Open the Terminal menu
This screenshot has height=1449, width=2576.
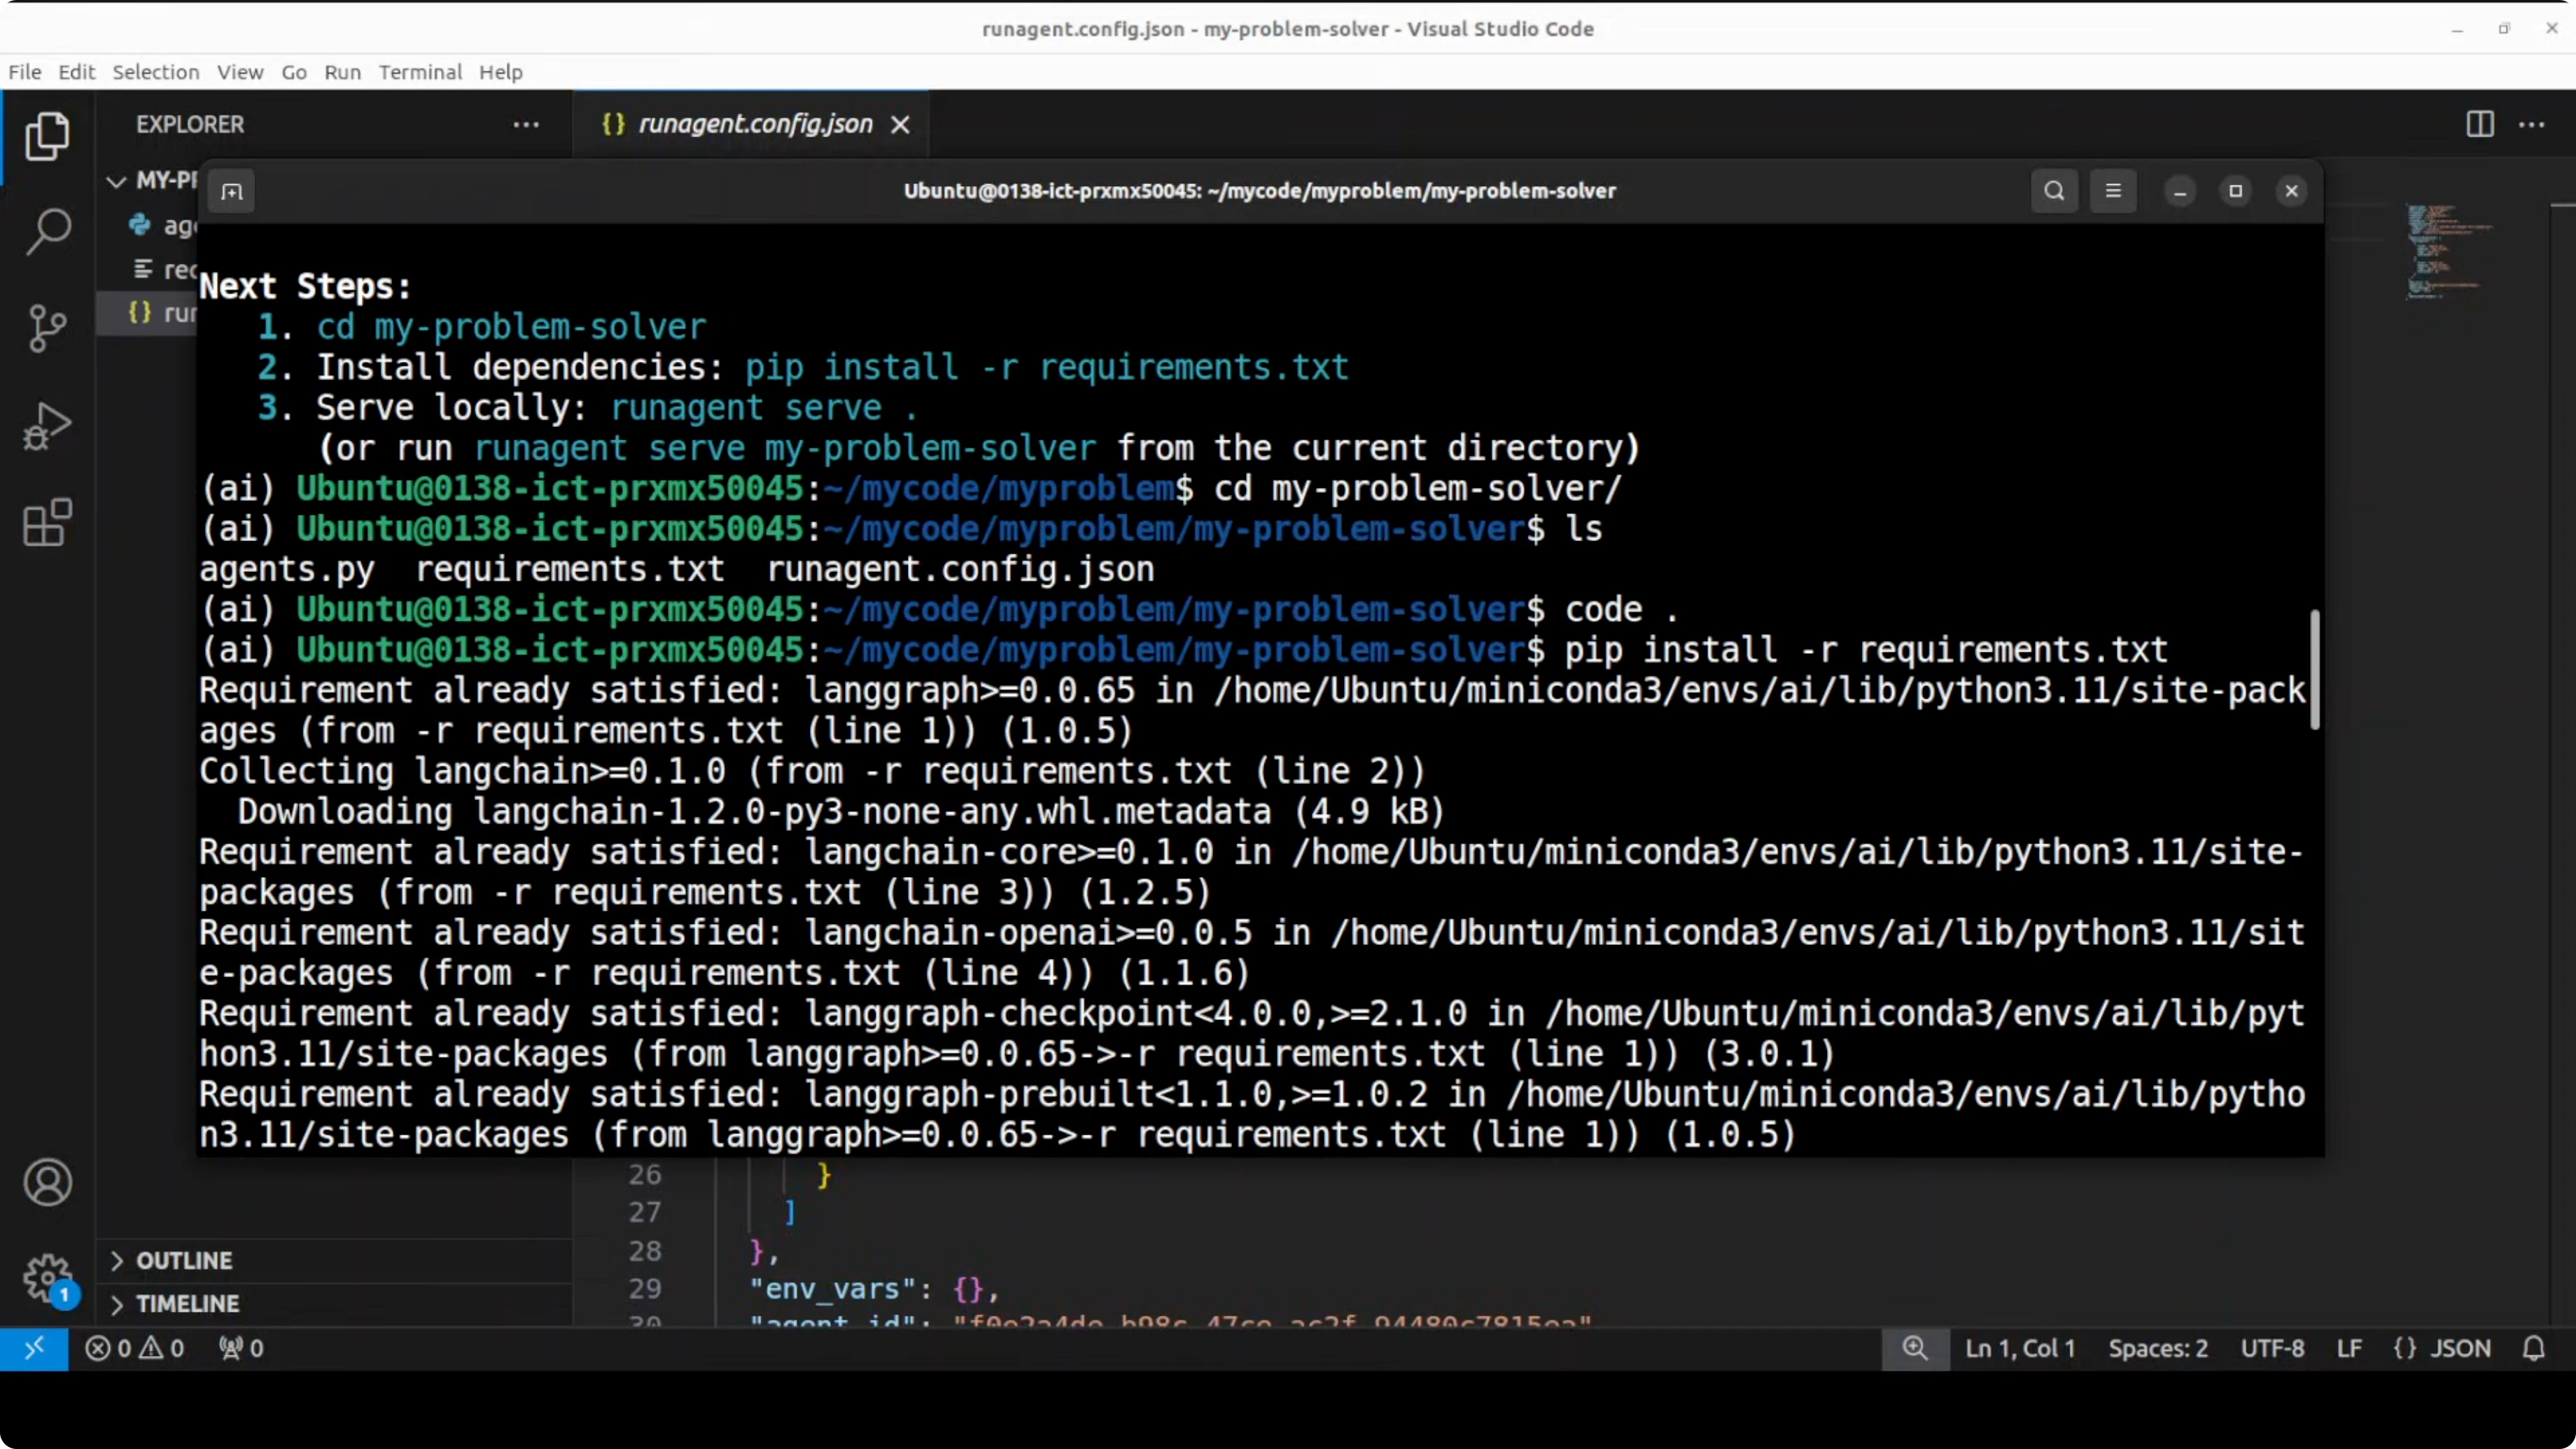(420, 72)
